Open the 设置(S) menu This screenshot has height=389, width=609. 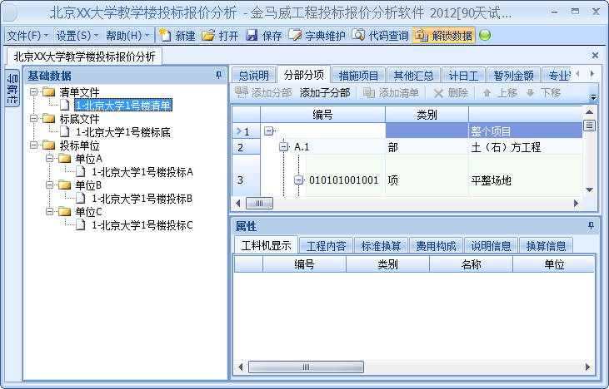coord(77,35)
